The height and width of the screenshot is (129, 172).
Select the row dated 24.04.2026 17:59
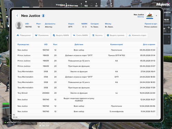(86, 88)
